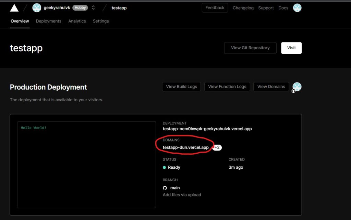This screenshot has width=351, height=220.
Task: Go to the Settings tab
Action: pos(100,21)
